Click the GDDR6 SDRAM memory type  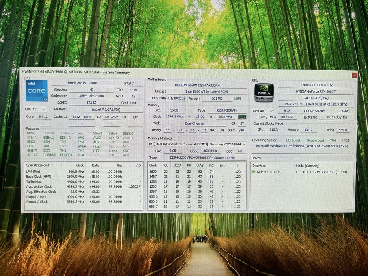pos(315,111)
